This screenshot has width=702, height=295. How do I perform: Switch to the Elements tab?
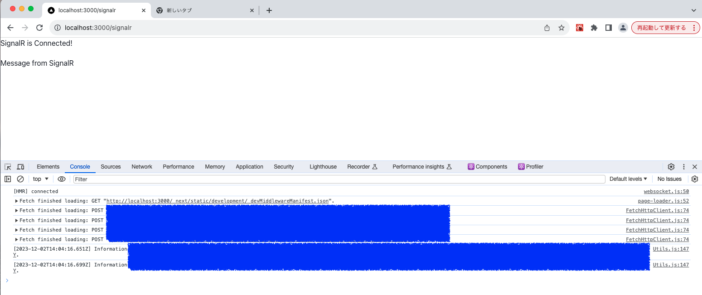[x=48, y=167]
